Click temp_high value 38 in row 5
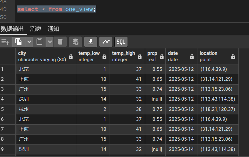The image size is (249, 157). point(127,109)
